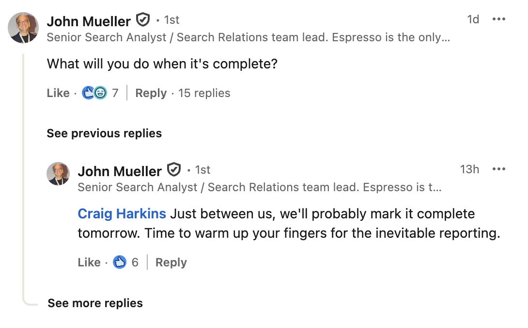Like the reply mentioning Craig Harkins
Viewport: 528px width, 328px height.
click(89, 262)
